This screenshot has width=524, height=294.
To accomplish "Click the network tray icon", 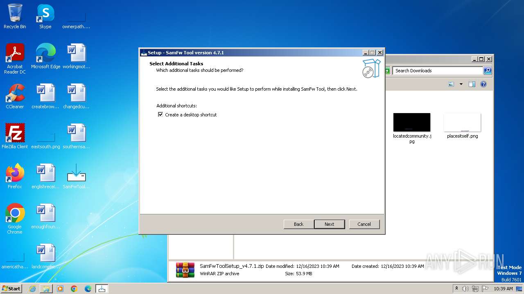I will click(475, 289).
